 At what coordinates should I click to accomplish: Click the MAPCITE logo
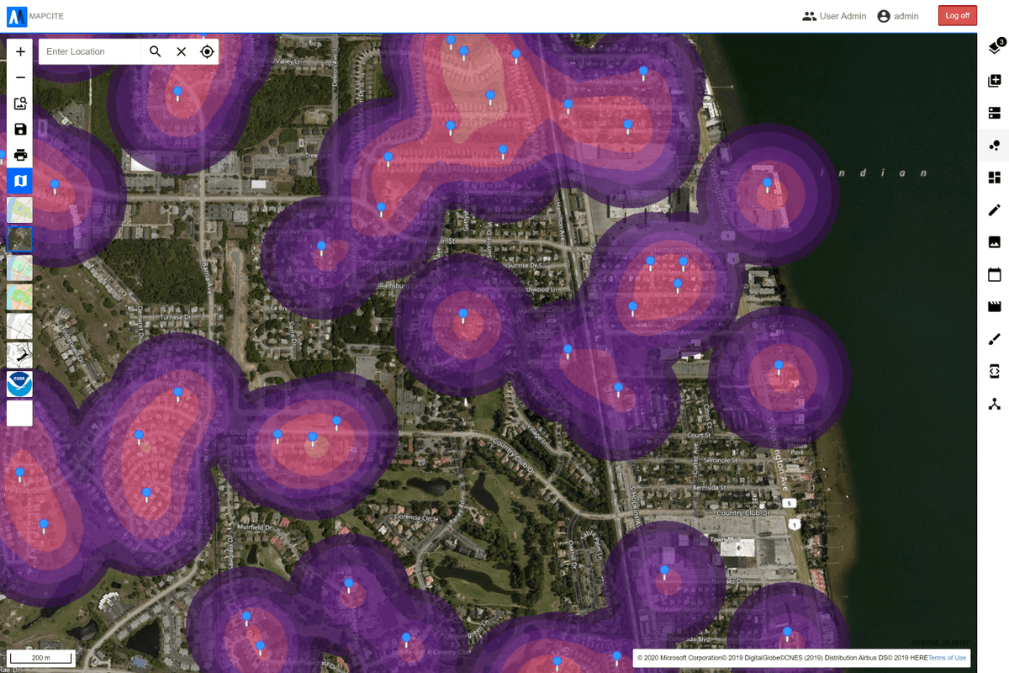pos(34,16)
